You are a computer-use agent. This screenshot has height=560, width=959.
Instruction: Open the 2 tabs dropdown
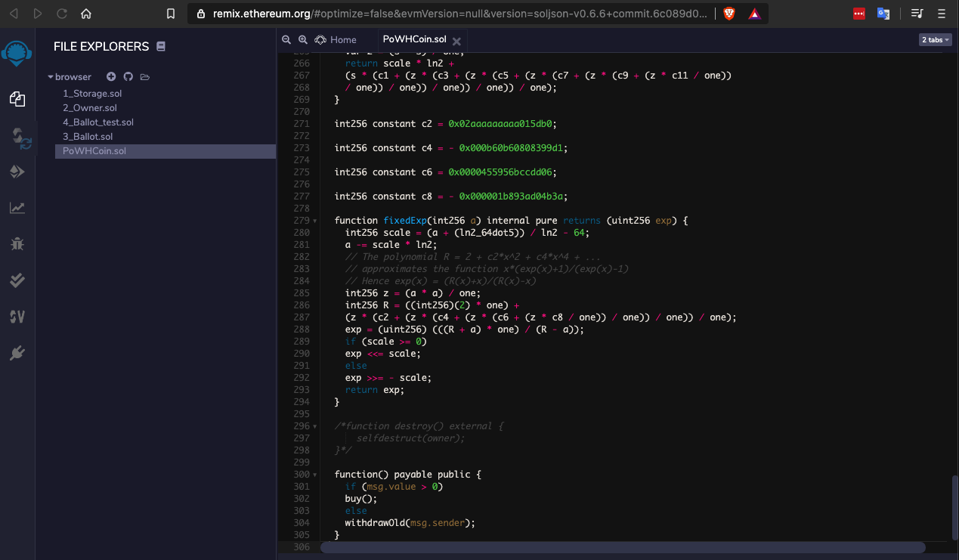coord(935,39)
